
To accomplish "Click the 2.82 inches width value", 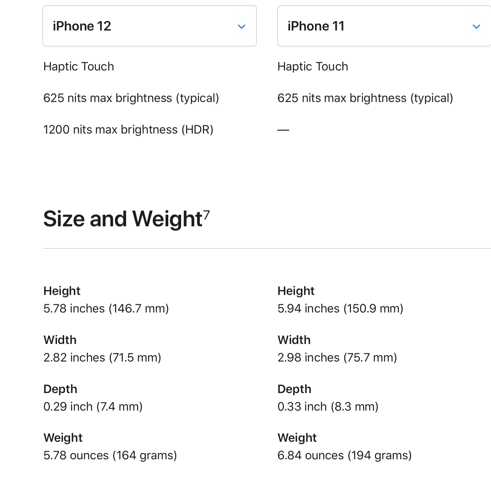I will coord(102,358).
